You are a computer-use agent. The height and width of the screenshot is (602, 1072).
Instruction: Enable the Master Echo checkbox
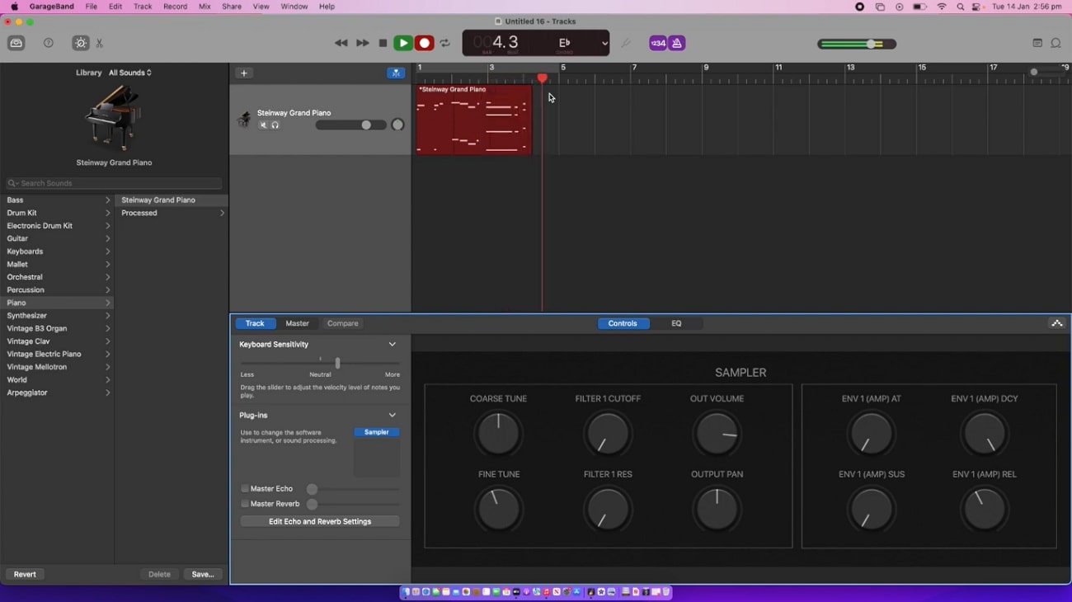(x=245, y=489)
